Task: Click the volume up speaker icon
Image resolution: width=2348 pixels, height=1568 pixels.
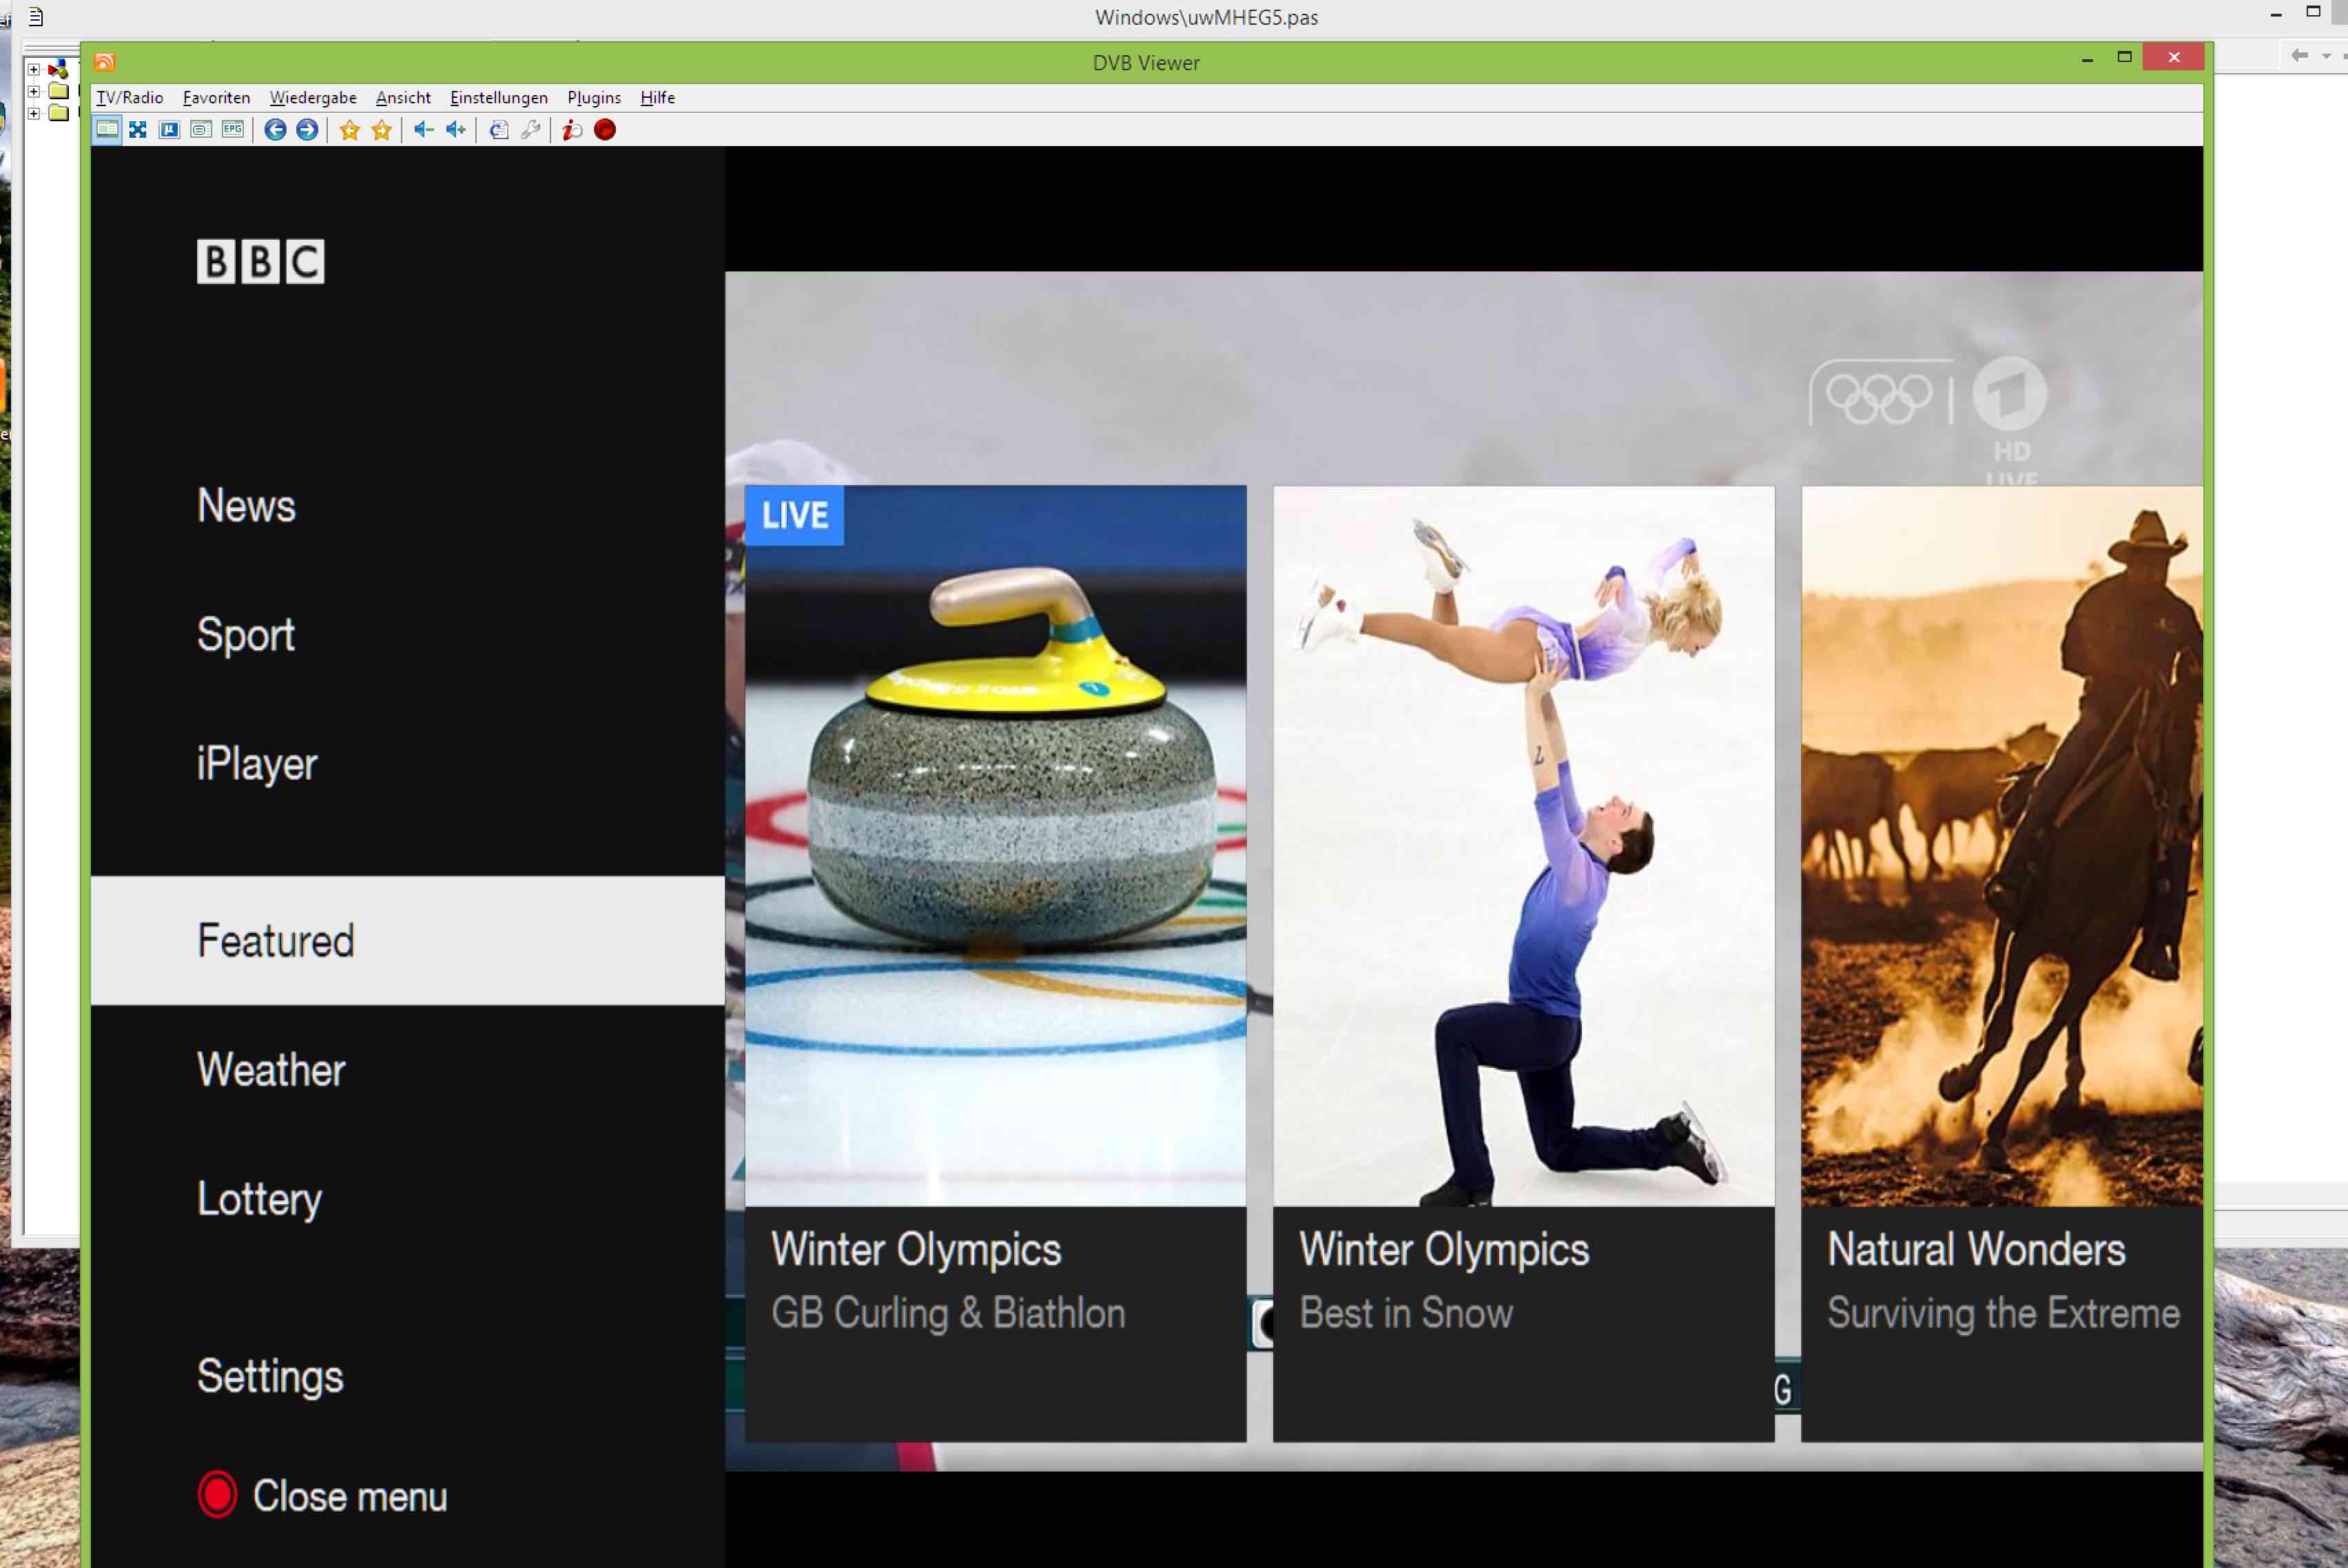Action: point(456,130)
